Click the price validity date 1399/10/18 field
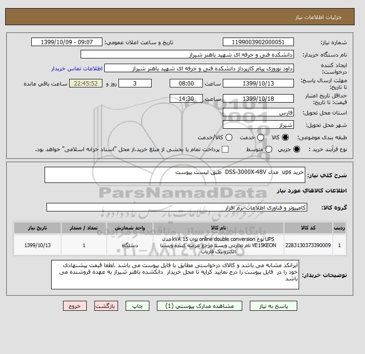The height and width of the screenshot is (354, 365). pyautogui.click(x=258, y=99)
